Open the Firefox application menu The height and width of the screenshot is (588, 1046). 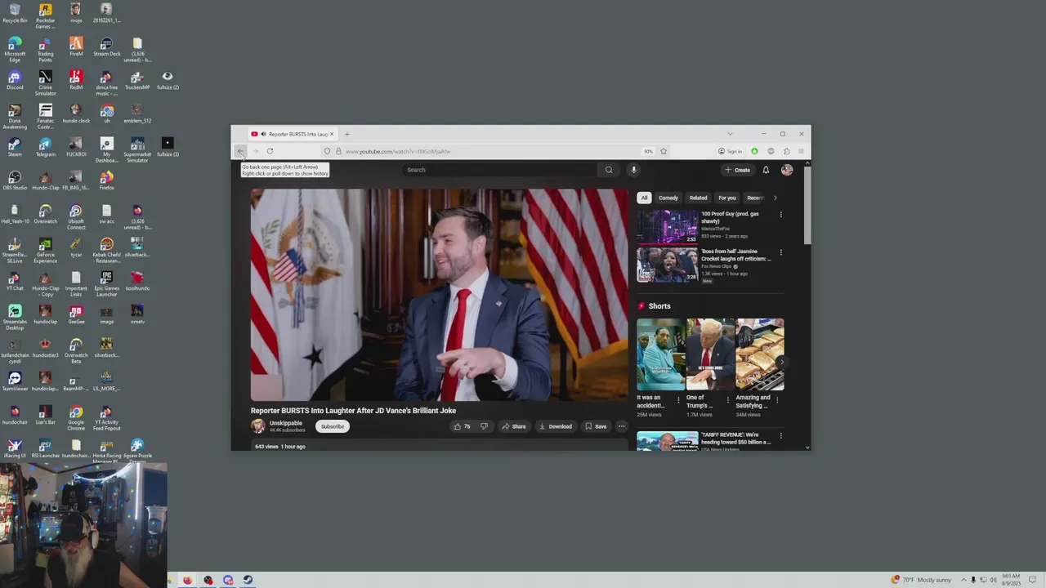pos(801,151)
